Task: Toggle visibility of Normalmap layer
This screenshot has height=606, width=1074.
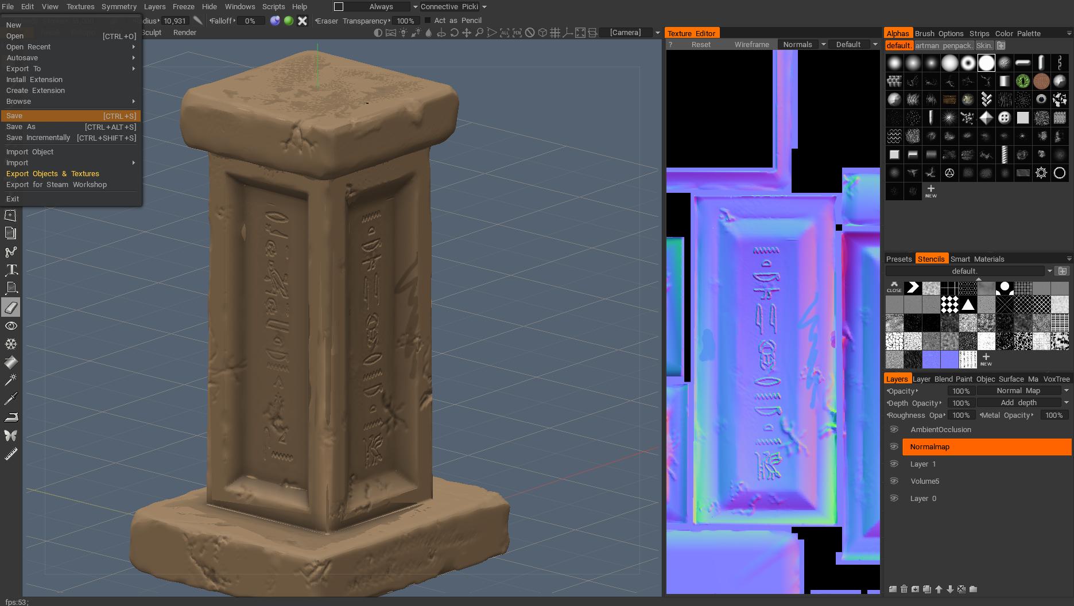Action: [x=894, y=446]
